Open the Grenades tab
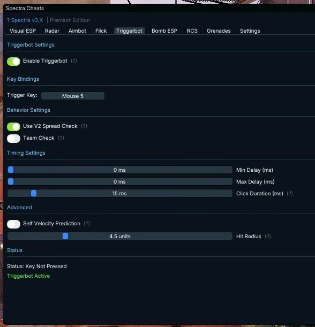 click(x=219, y=31)
